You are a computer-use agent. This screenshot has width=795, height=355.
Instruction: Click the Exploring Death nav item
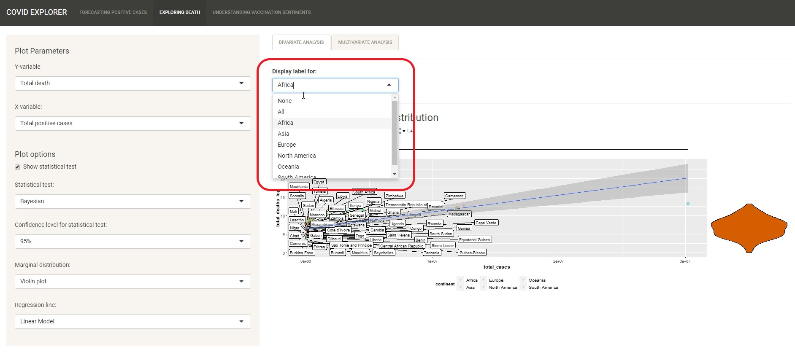click(180, 13)
